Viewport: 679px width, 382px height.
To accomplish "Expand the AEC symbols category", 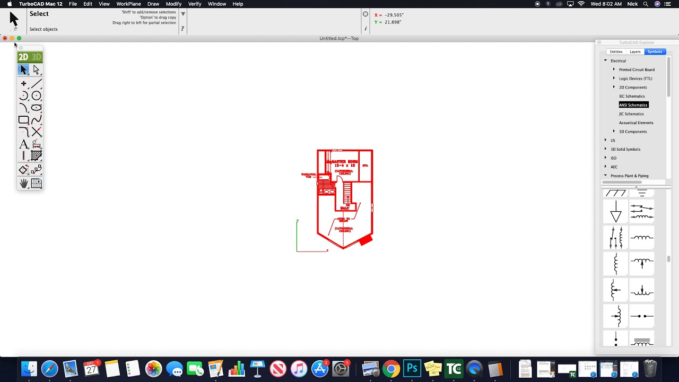I will pyautogui.click(x=605, y=167).
